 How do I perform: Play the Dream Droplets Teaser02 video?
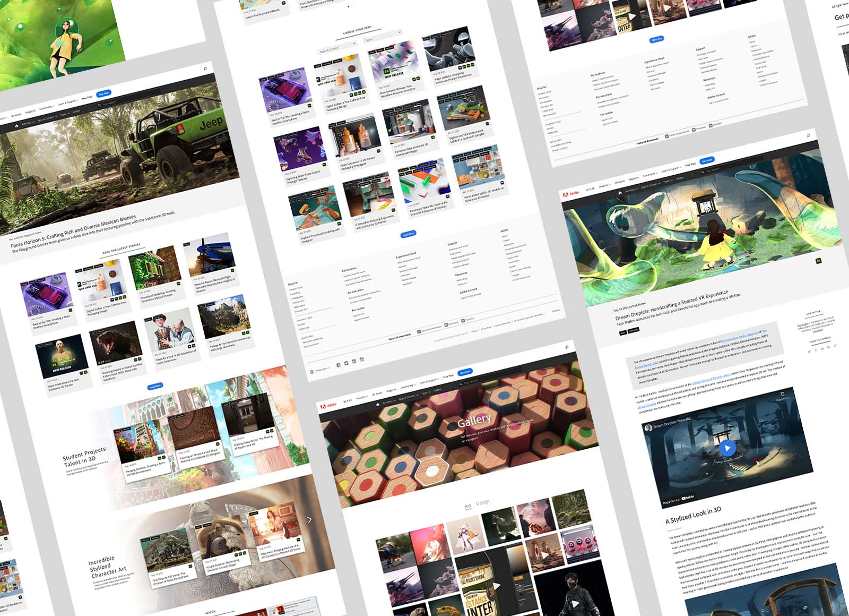(x=727, y=447)
